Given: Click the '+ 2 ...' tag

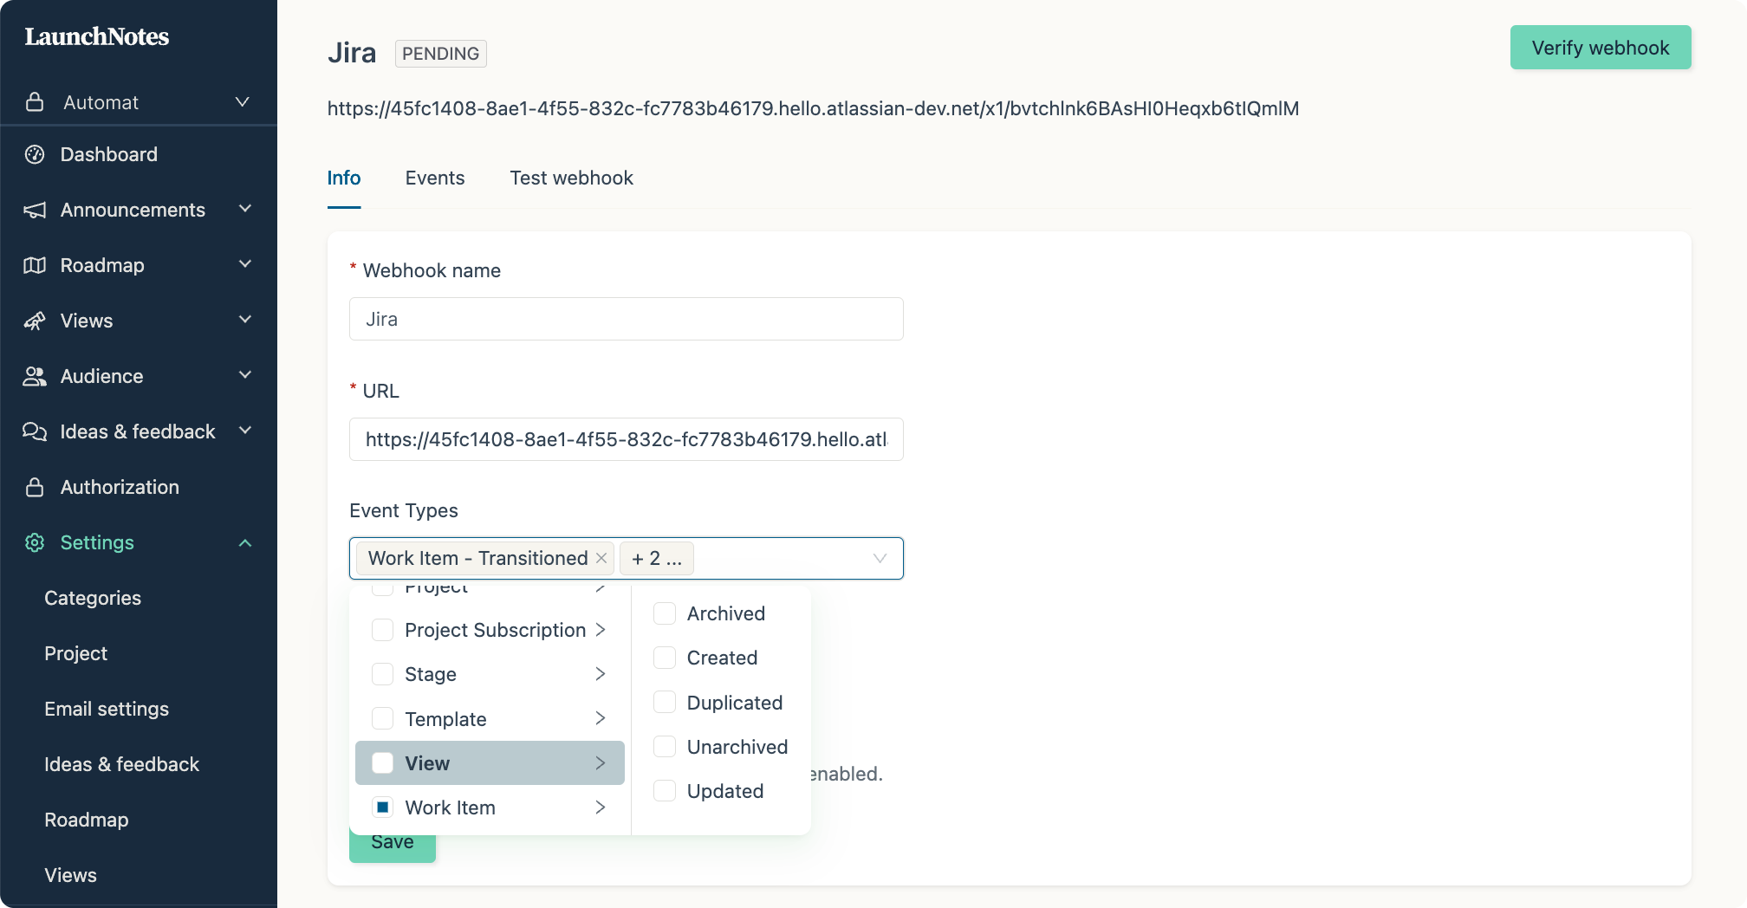Looking at the screenshot, I should (657, 558).
